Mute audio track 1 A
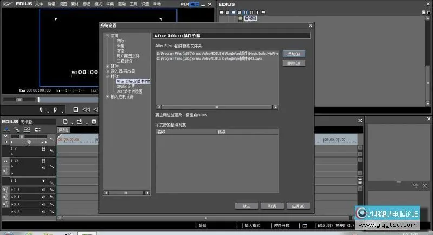This screenshot has width=433, height=235. coord(43,190)
